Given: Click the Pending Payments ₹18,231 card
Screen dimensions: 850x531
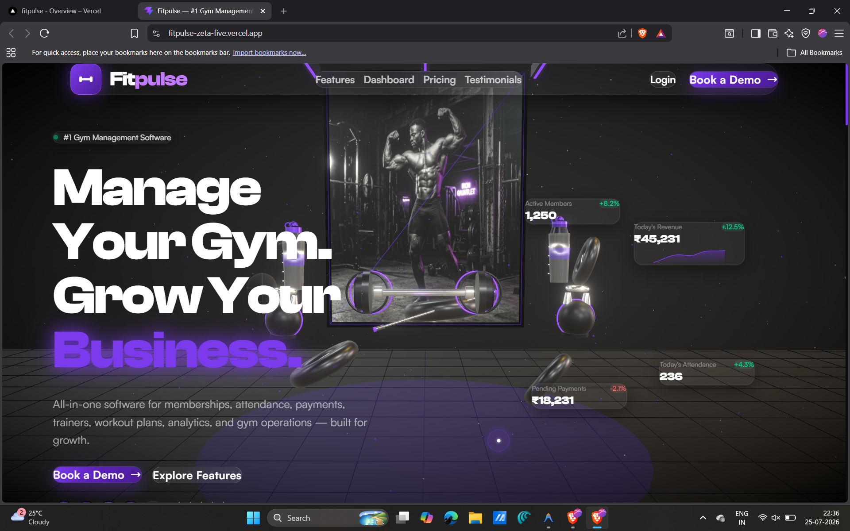Looking at the screenshot, I should pyautogui.click(x=579, y=396).
